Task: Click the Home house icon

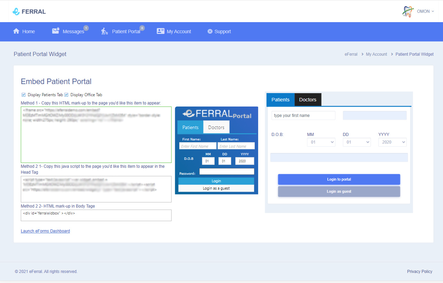Action: point(16,31)
